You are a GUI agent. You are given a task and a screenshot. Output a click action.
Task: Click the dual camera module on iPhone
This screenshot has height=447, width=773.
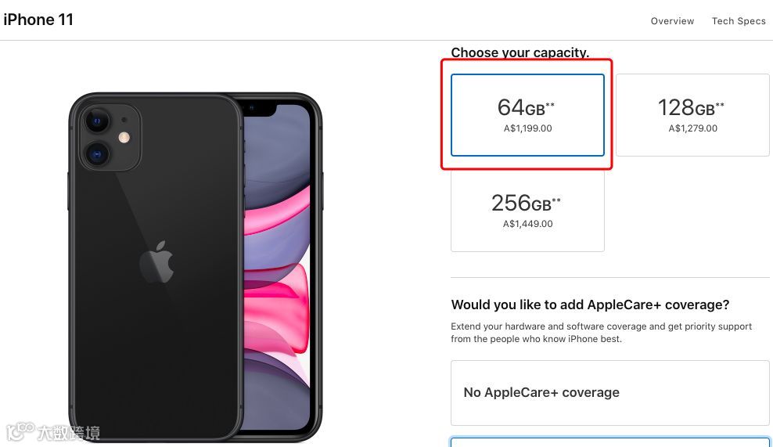(x=110, y=137)
